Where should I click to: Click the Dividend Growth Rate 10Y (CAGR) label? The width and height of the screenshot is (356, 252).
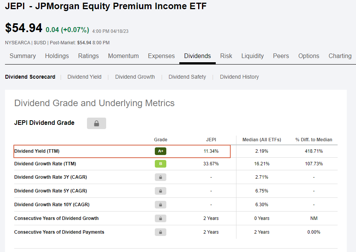click(52, 205)
